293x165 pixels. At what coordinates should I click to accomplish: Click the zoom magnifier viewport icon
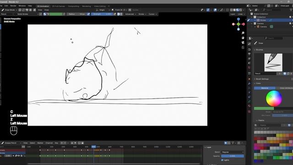tap(243, 33)
